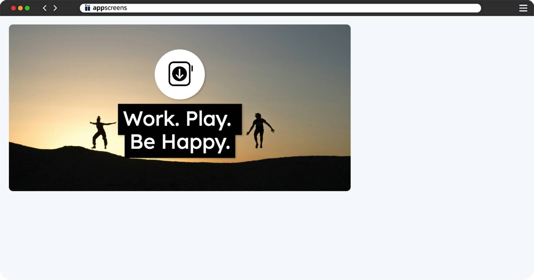
Task: Click the browser forward arrow
Action: (55, 8)
